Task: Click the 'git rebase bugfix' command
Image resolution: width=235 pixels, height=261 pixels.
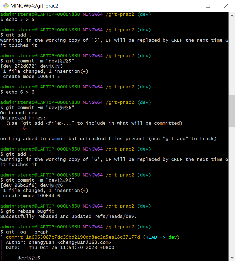Action: point(30,211)
